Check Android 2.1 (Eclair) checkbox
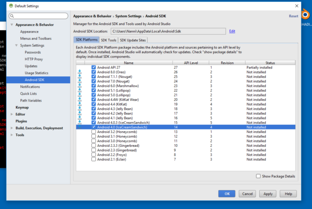312x209 pixels. (94, 159)
